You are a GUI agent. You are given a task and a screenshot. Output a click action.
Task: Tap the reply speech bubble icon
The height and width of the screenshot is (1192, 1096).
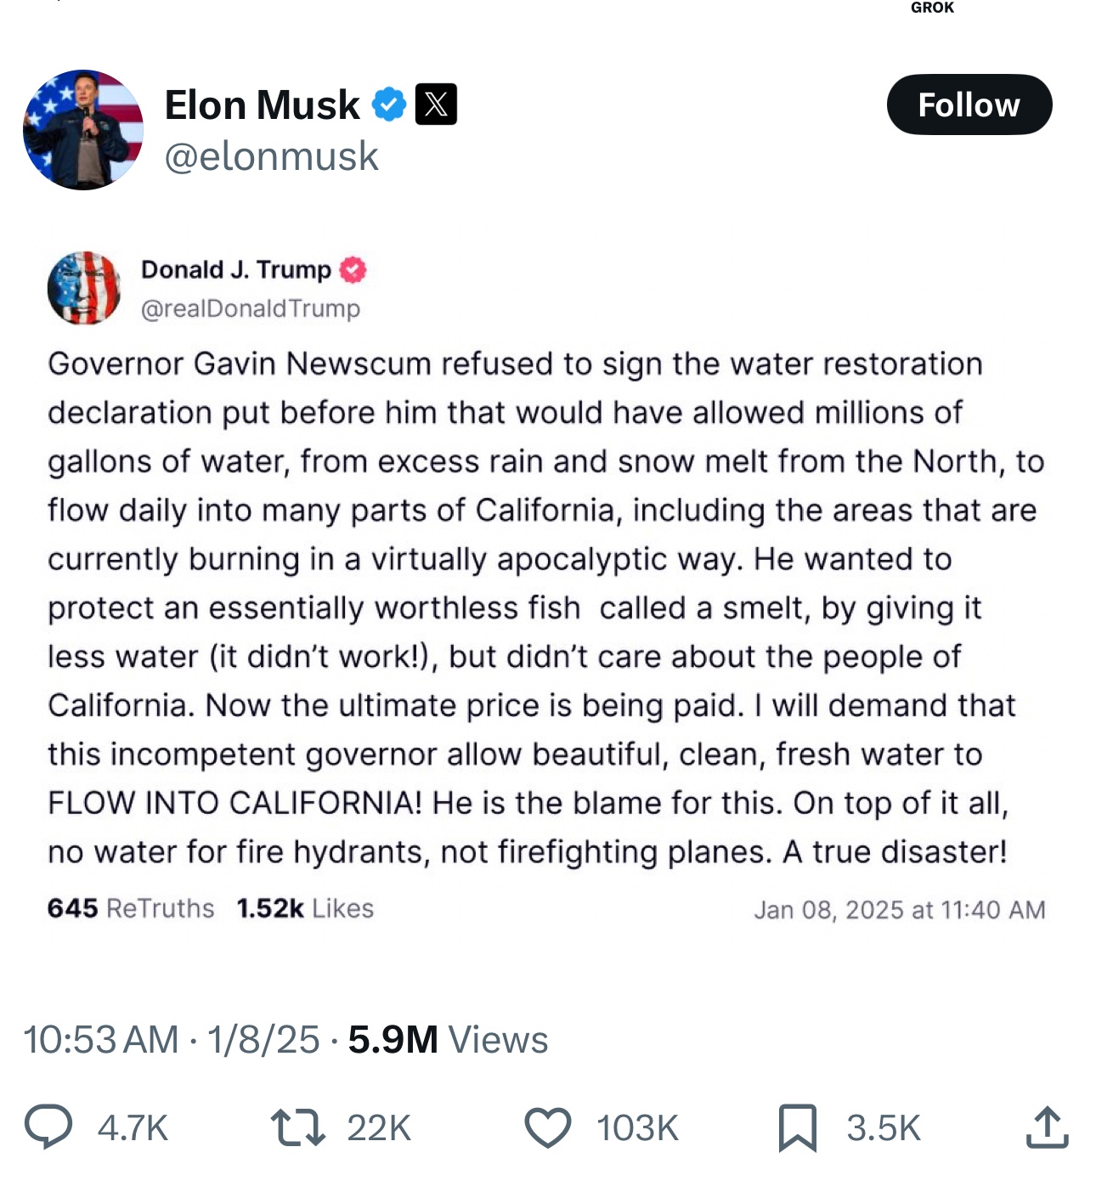tap(48, 1127)
